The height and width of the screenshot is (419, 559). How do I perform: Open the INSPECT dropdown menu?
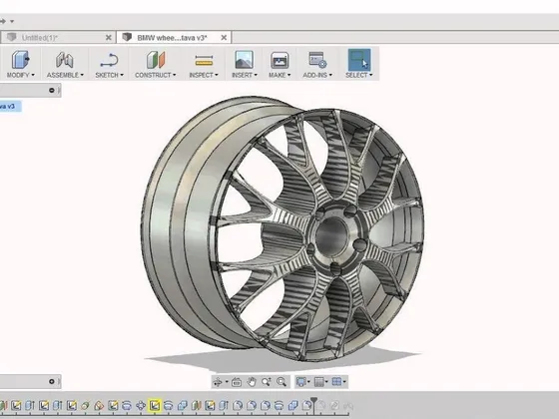(x=204, y=75)
